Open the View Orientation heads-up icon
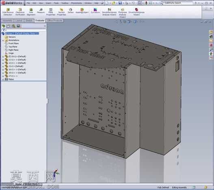The width and height of the screenshot is (214, 190). coord(129,21)
